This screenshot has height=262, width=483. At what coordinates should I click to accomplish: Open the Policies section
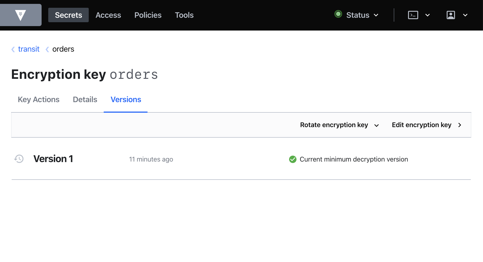[148, 15]
